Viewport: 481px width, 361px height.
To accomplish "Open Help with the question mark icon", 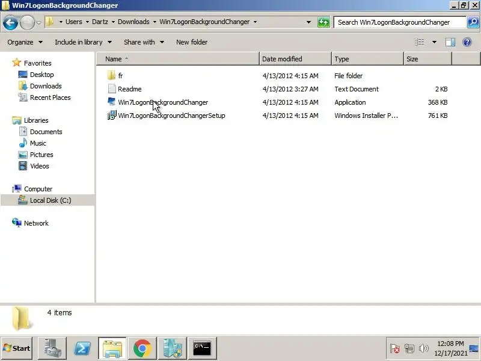I will (x=467, y=42).
